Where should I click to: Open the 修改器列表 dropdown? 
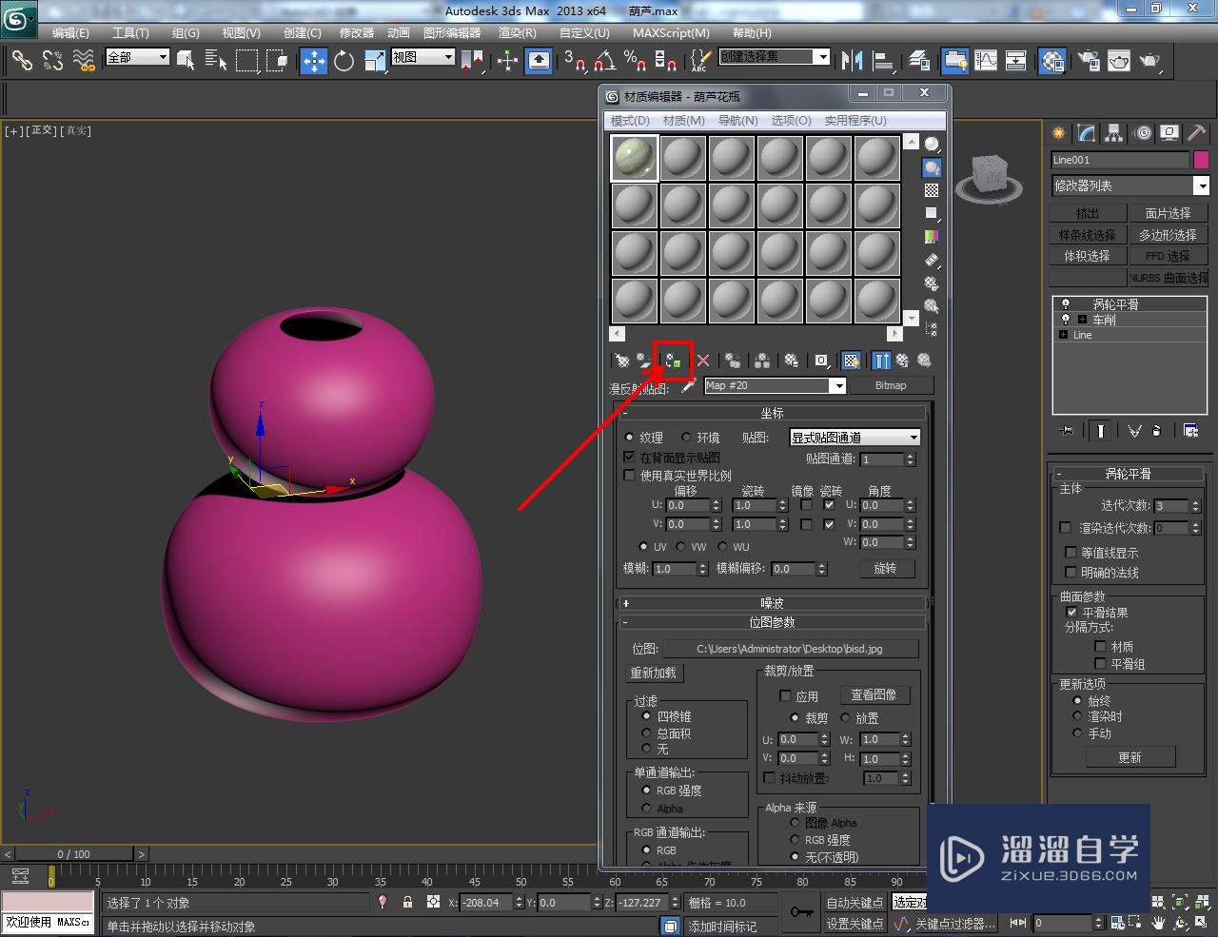pyautogui.click(x=1130, y=185)
